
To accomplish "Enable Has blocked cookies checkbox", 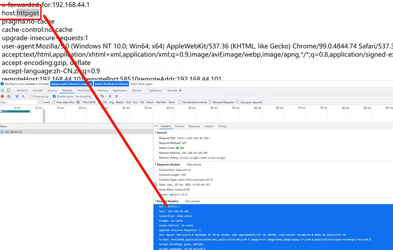I will pos(180,102).
